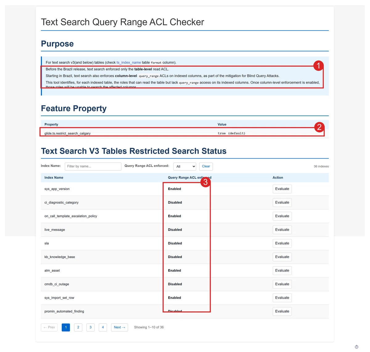Screen dimensions: 370x352
Task: Click the Purpose section heading
Action: click(x=57, y=44)
